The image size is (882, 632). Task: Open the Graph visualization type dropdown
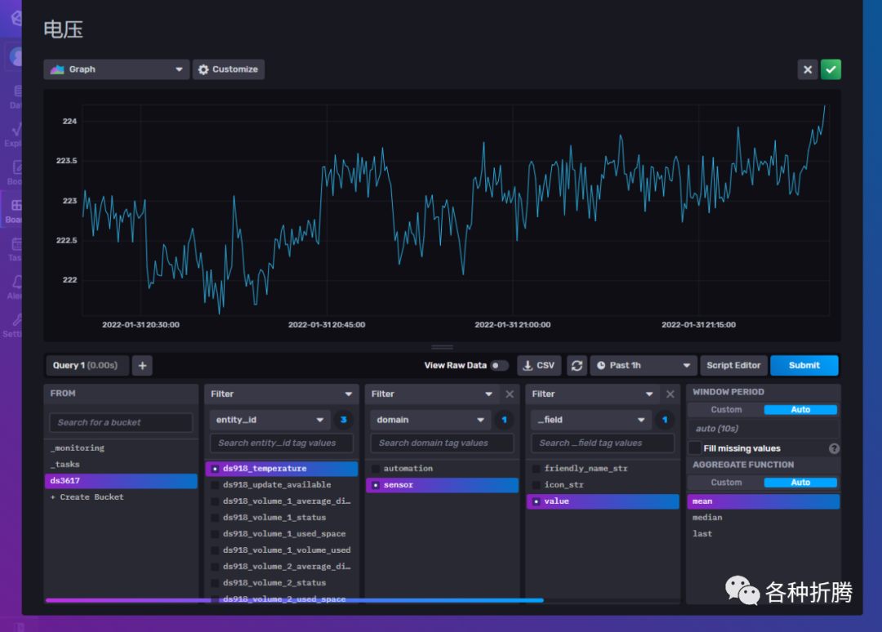coord(117,69)
